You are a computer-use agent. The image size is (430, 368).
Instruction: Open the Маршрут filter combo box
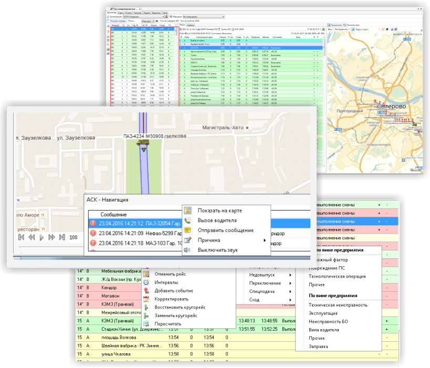[148, 21]
